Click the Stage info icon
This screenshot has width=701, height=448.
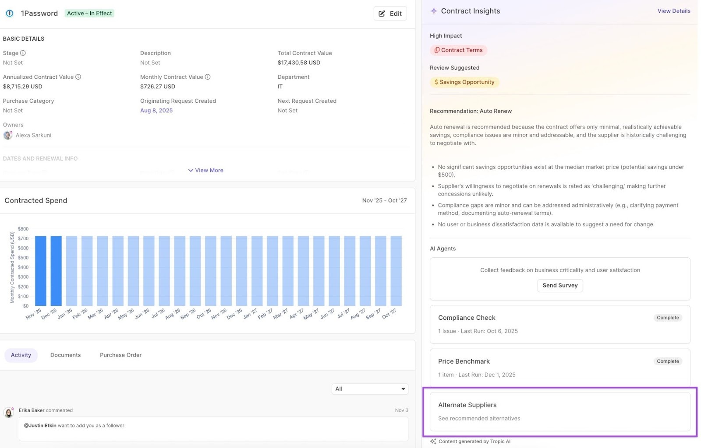tap(23, 53)
